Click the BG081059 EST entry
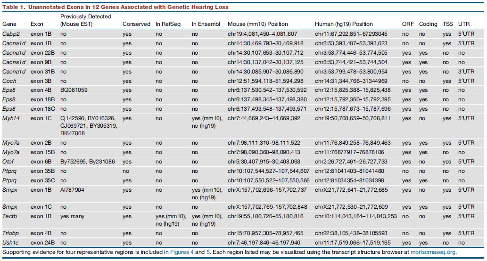The image size is (487, 261). (x=74, y=90)
